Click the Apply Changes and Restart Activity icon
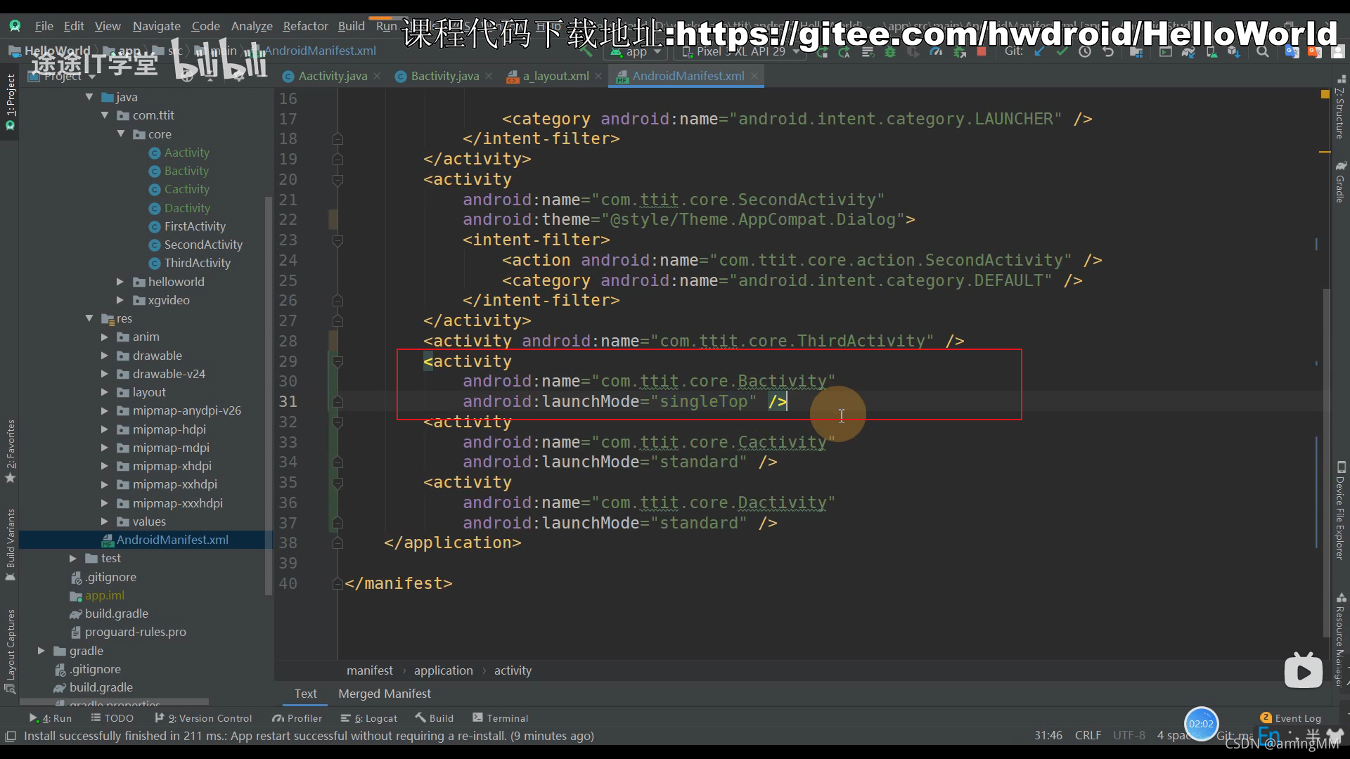The image size is (1350, 759). tap(844, 52)
